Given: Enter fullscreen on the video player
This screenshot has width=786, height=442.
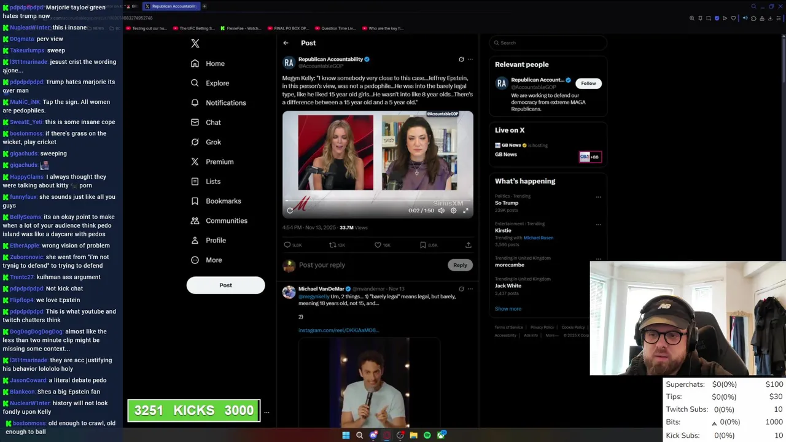Looking at the screenshot, I should coord(465,211).
